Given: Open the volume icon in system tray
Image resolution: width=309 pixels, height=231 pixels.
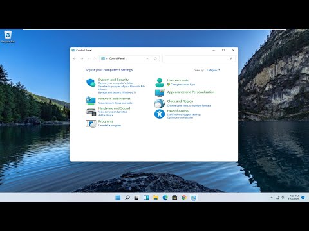Looking at the screenshot, I should coord(283,198).
